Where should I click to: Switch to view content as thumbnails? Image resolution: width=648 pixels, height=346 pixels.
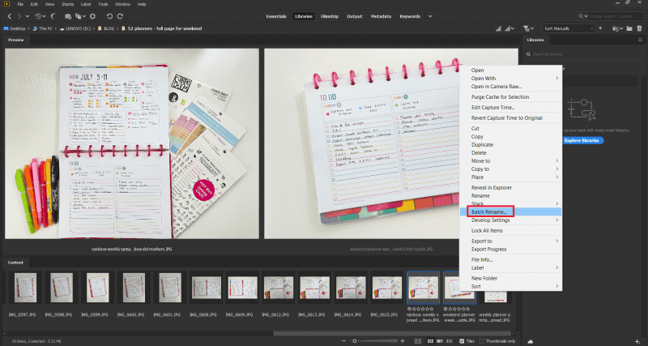pyautogui.click(x=430, y=341)
